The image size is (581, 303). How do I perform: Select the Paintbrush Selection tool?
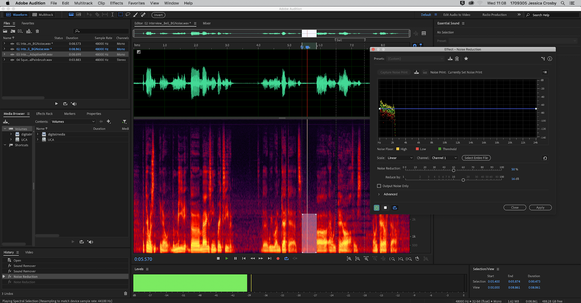pos(135,15)
